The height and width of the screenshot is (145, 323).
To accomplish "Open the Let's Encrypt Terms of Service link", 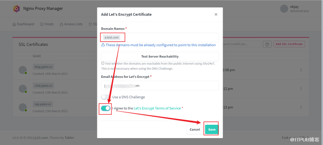I will pos(157,108).
